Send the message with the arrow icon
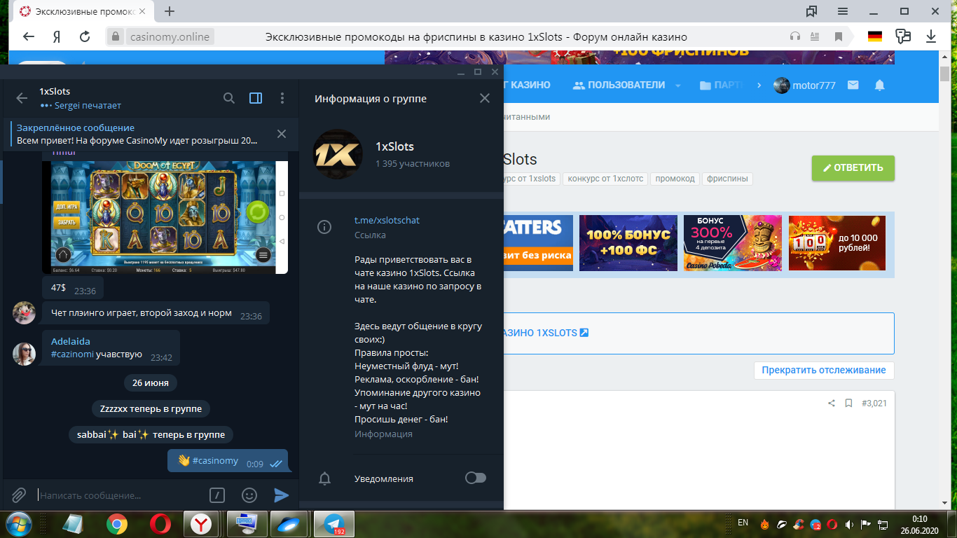 [x=281, y=495]
